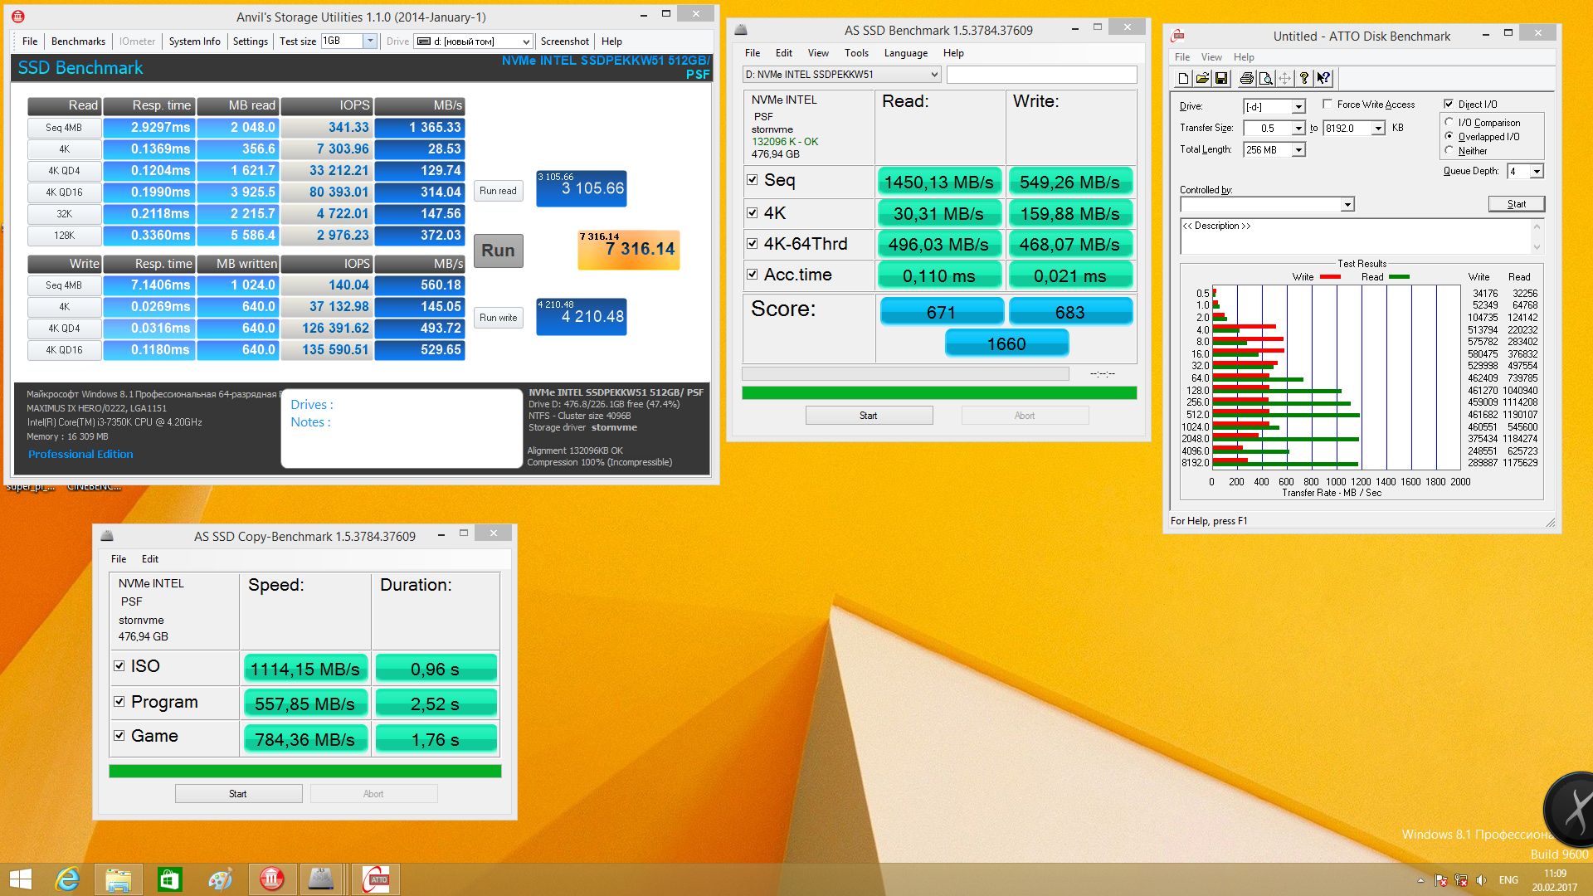Click the yellow question mark About icon in ATTO
1593x896 pixels.
(1304, 79)
